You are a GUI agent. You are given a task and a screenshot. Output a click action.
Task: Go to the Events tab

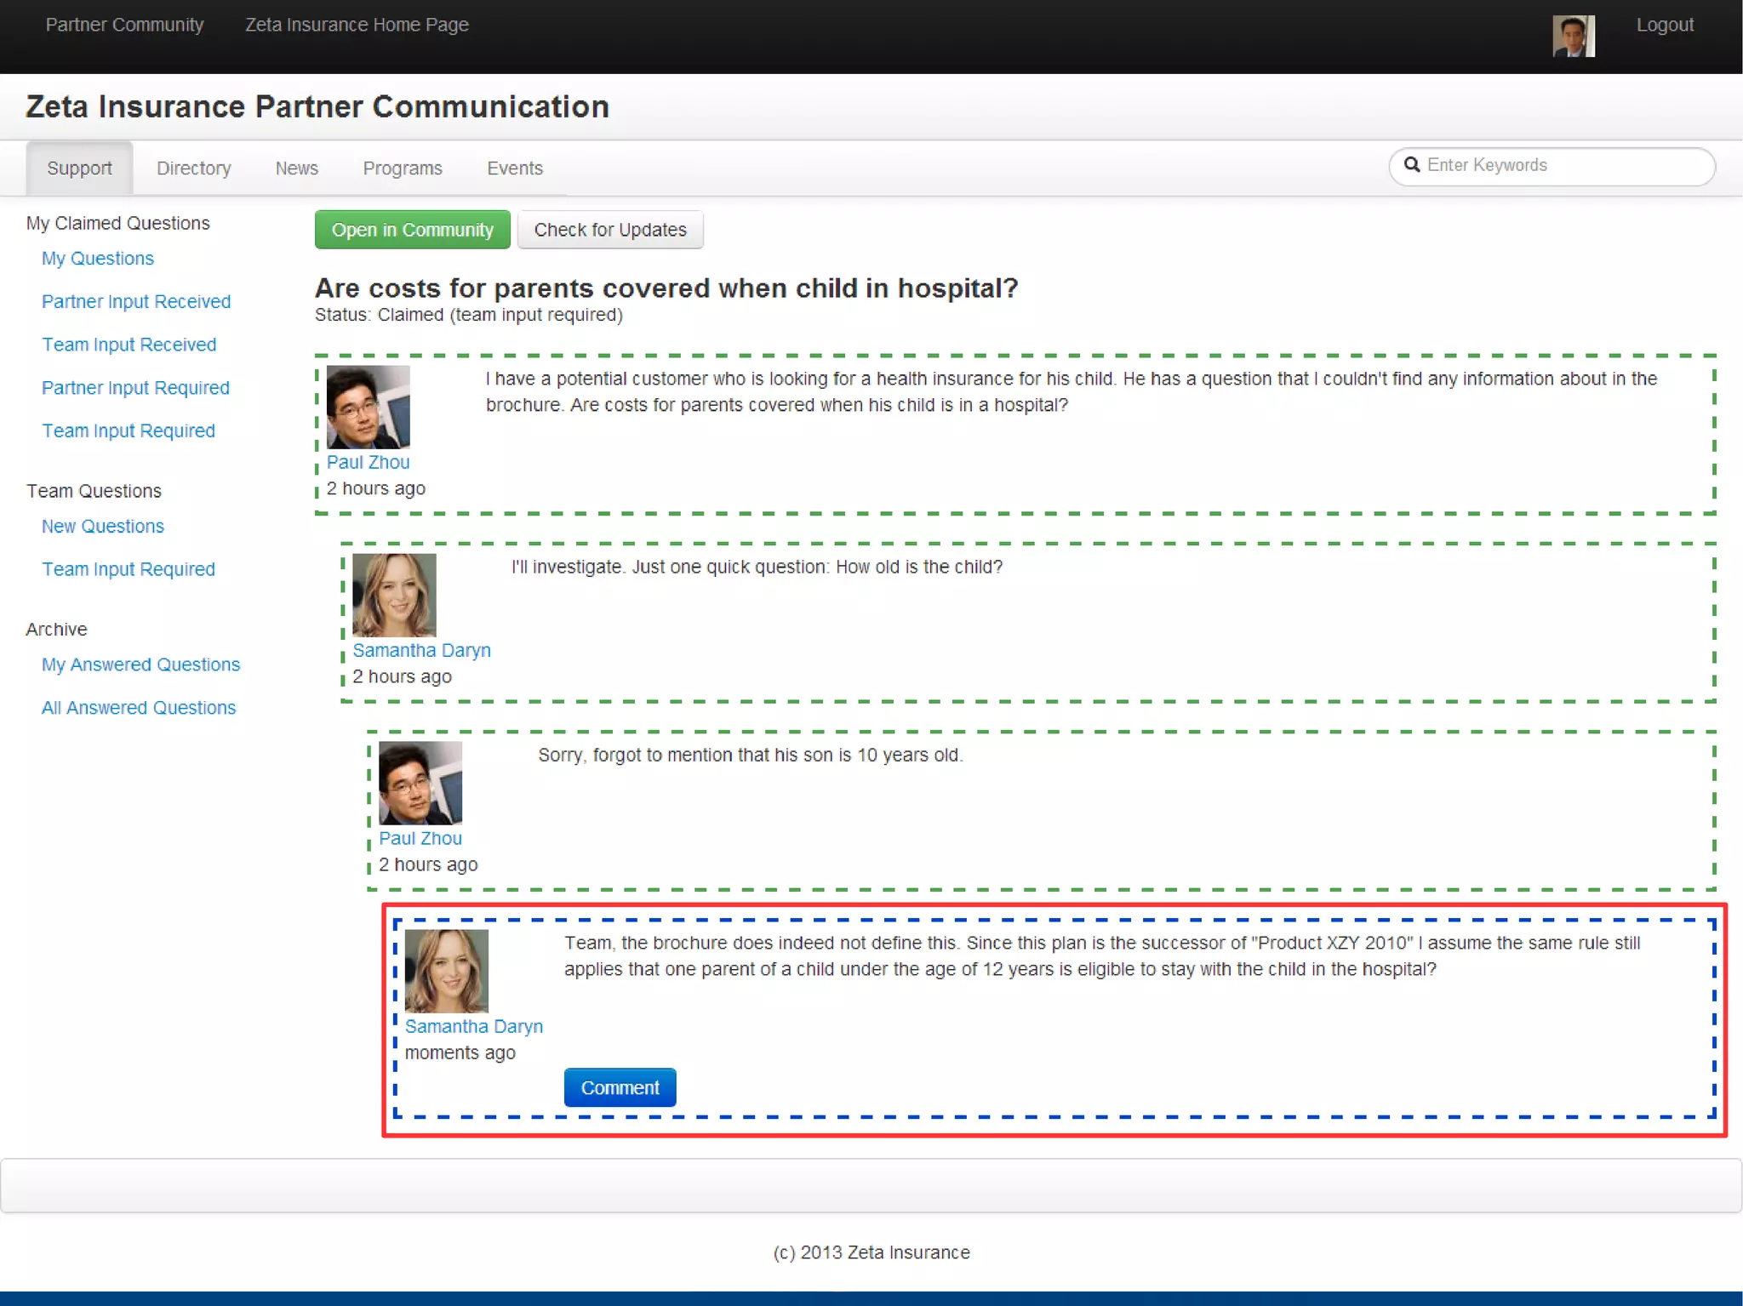[514, 168]
